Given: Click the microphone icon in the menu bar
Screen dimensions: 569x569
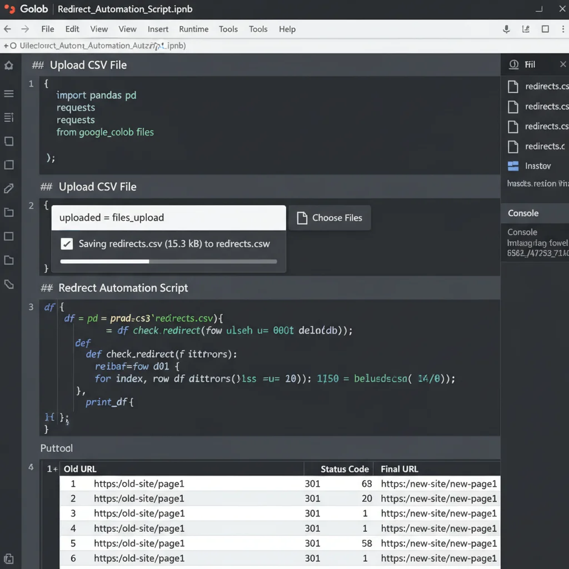Looking at the screenshot, I should [x=506, y=29].
